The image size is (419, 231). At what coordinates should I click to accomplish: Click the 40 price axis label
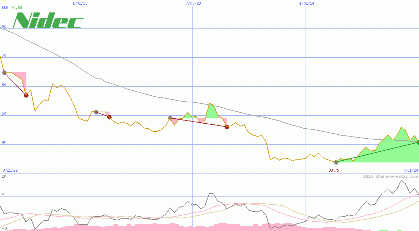pos(4,142)
